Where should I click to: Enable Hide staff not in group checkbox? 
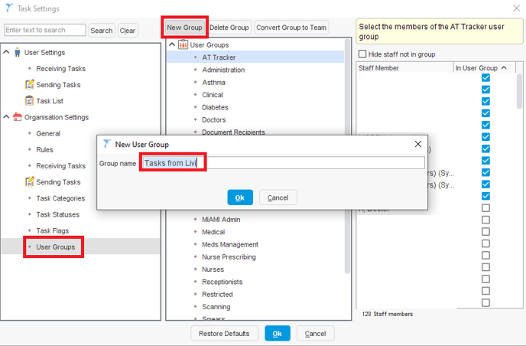pos(362,54)
